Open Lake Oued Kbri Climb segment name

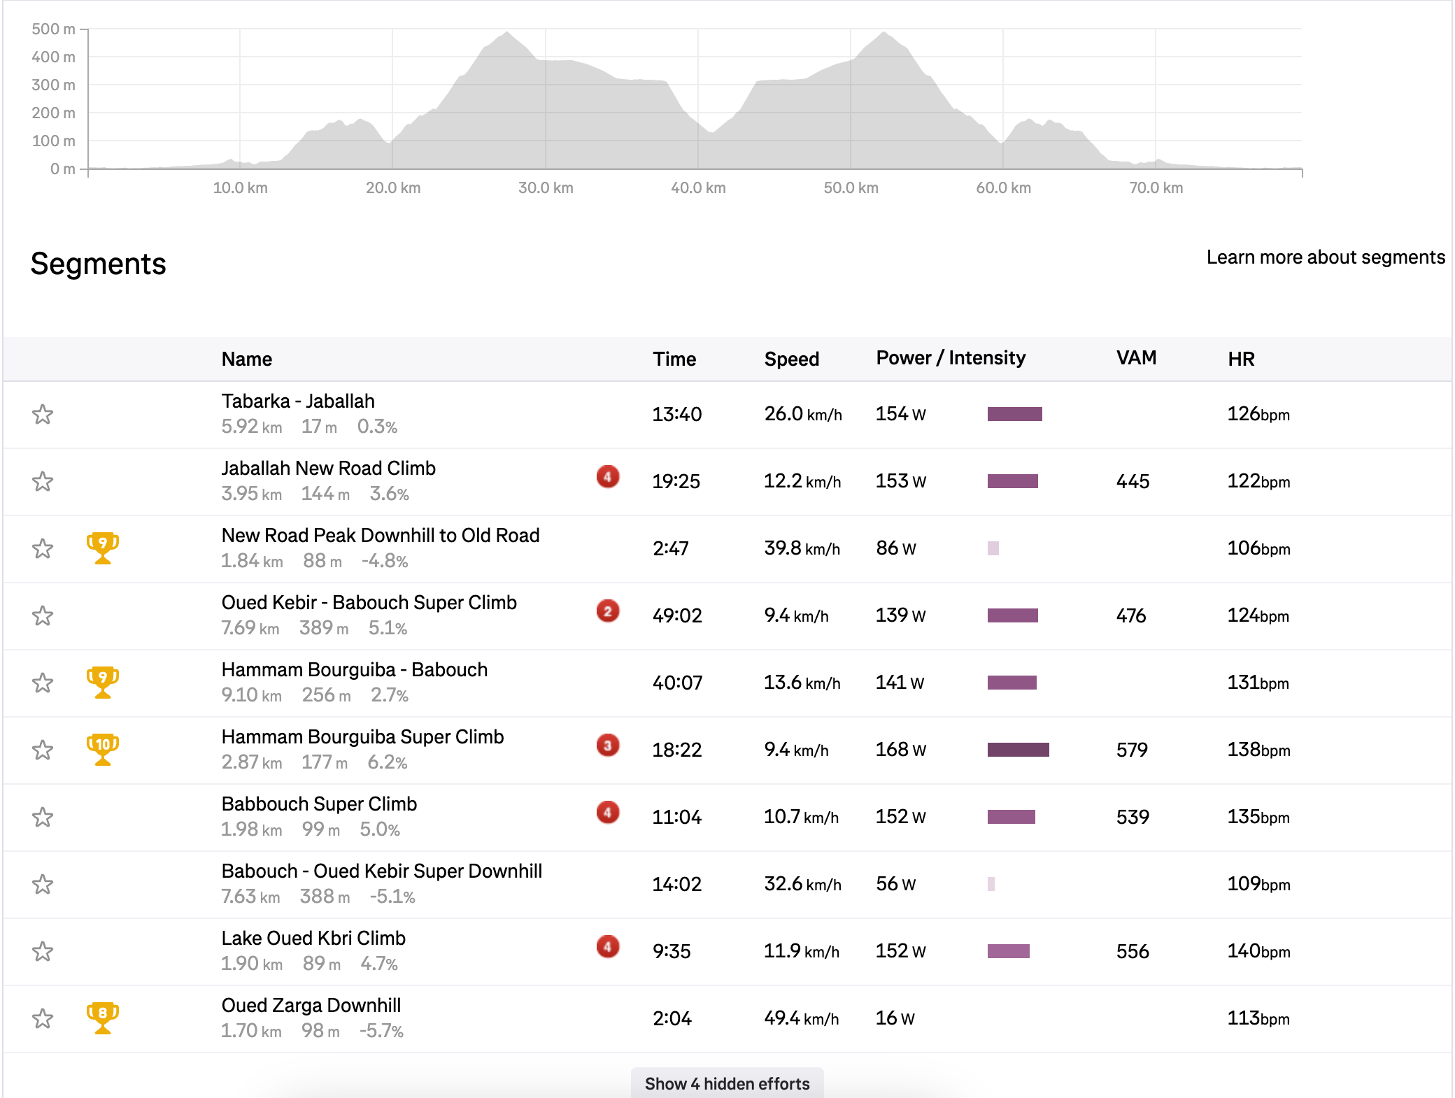313,938
